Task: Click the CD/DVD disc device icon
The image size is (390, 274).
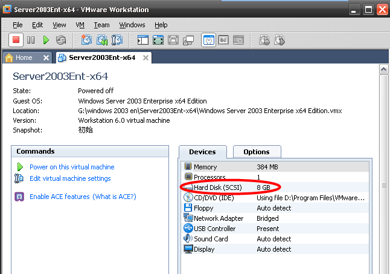Action: click(x=188, y=197)
